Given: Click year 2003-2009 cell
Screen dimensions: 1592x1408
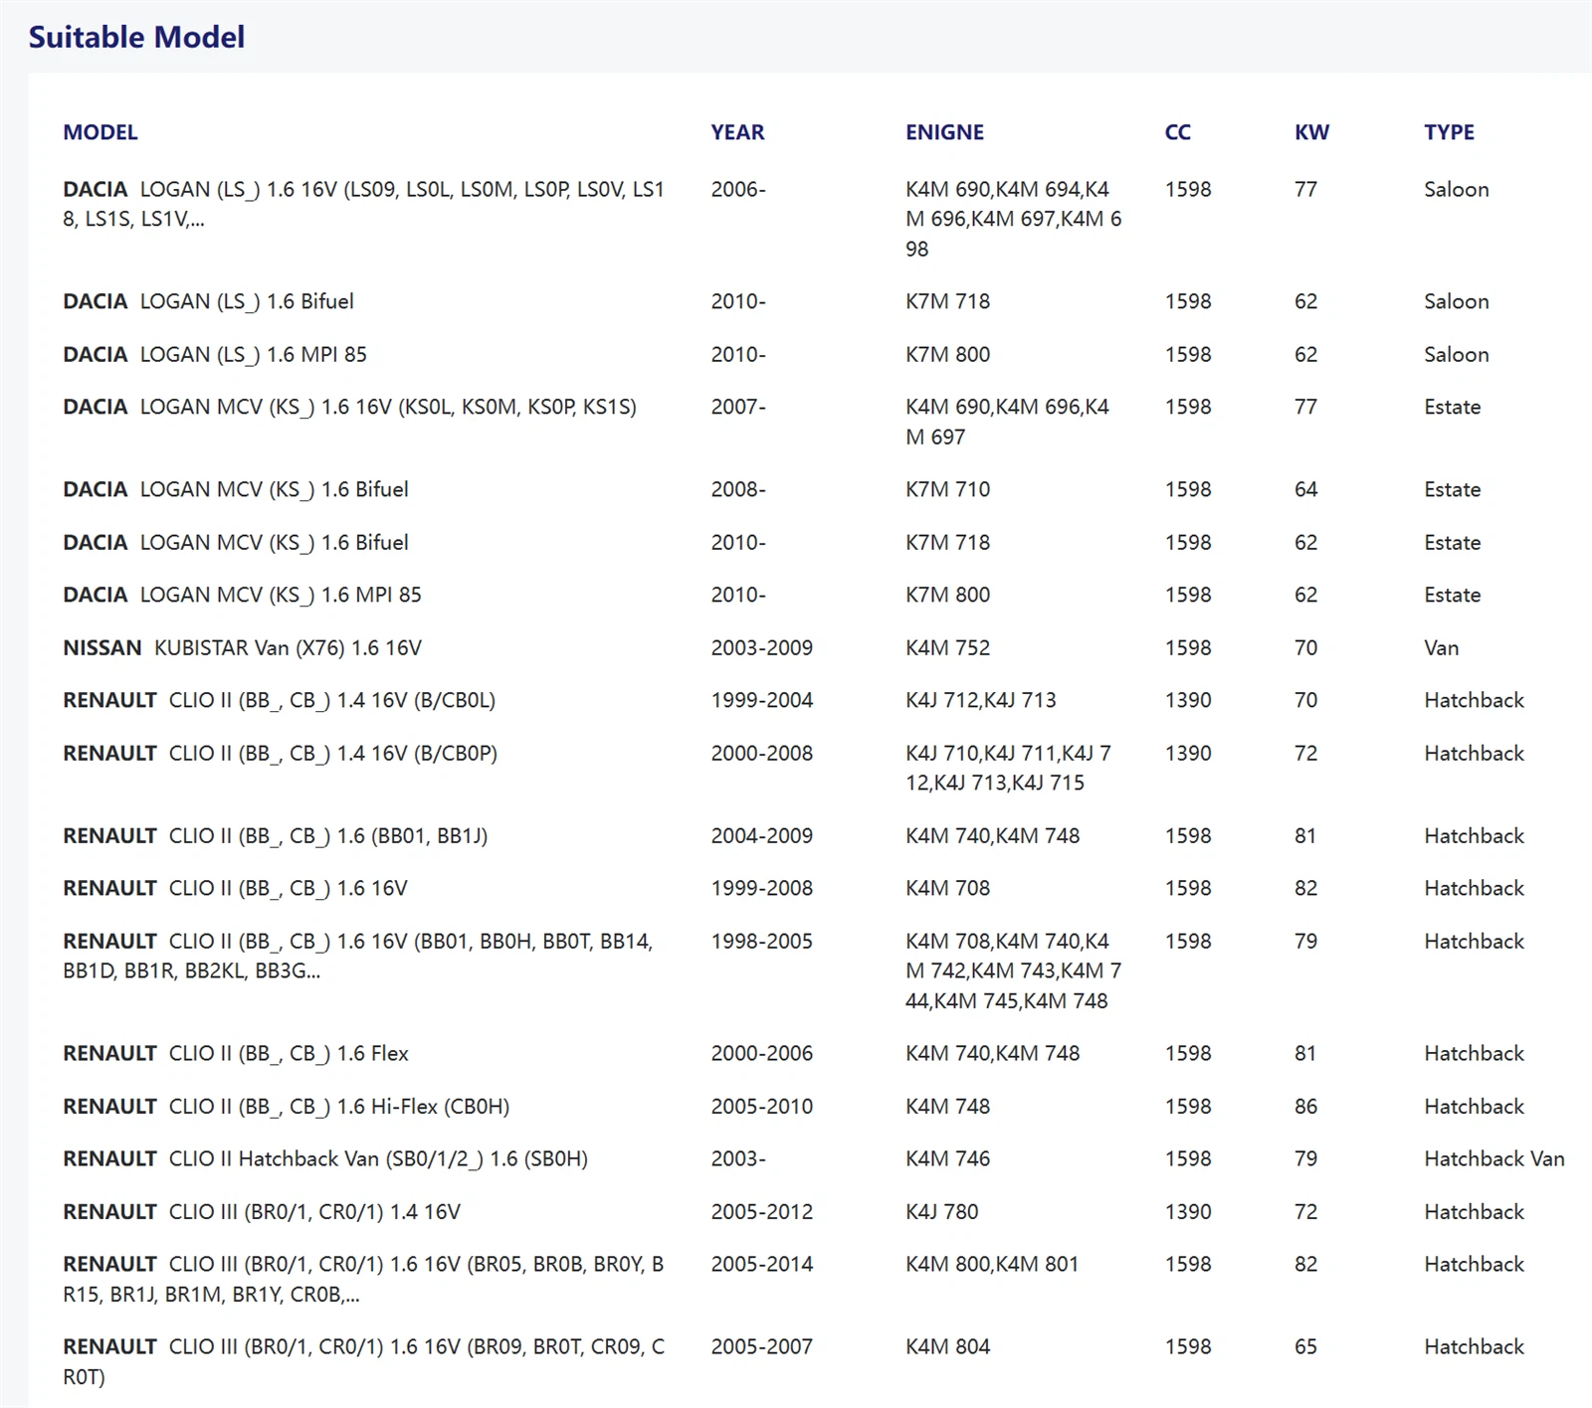Looking at the screenshot, I should coord(761,648).
